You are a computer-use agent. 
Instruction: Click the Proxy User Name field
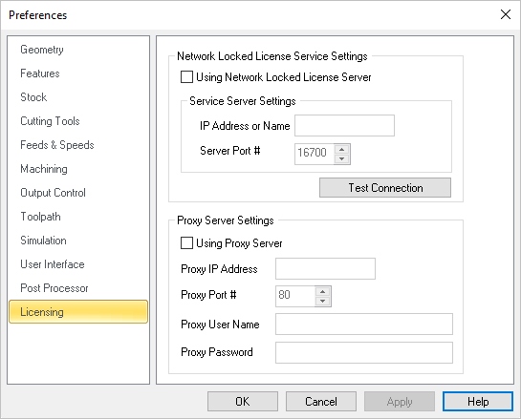click(364, 325)
